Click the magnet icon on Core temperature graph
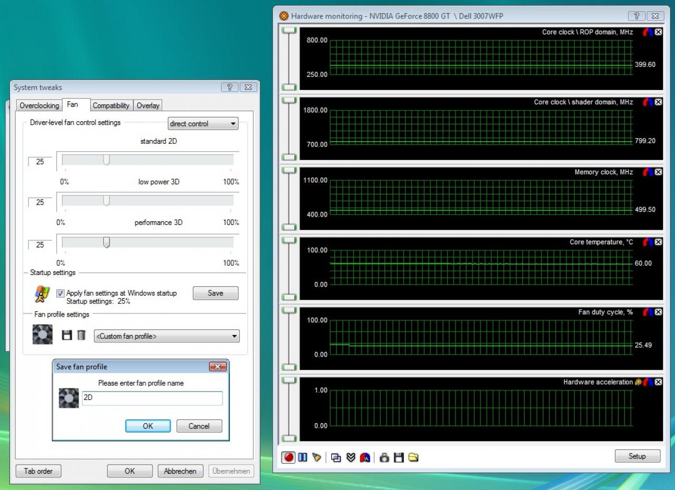Viewport: 675px width, 490px height. tap(648, 242)
